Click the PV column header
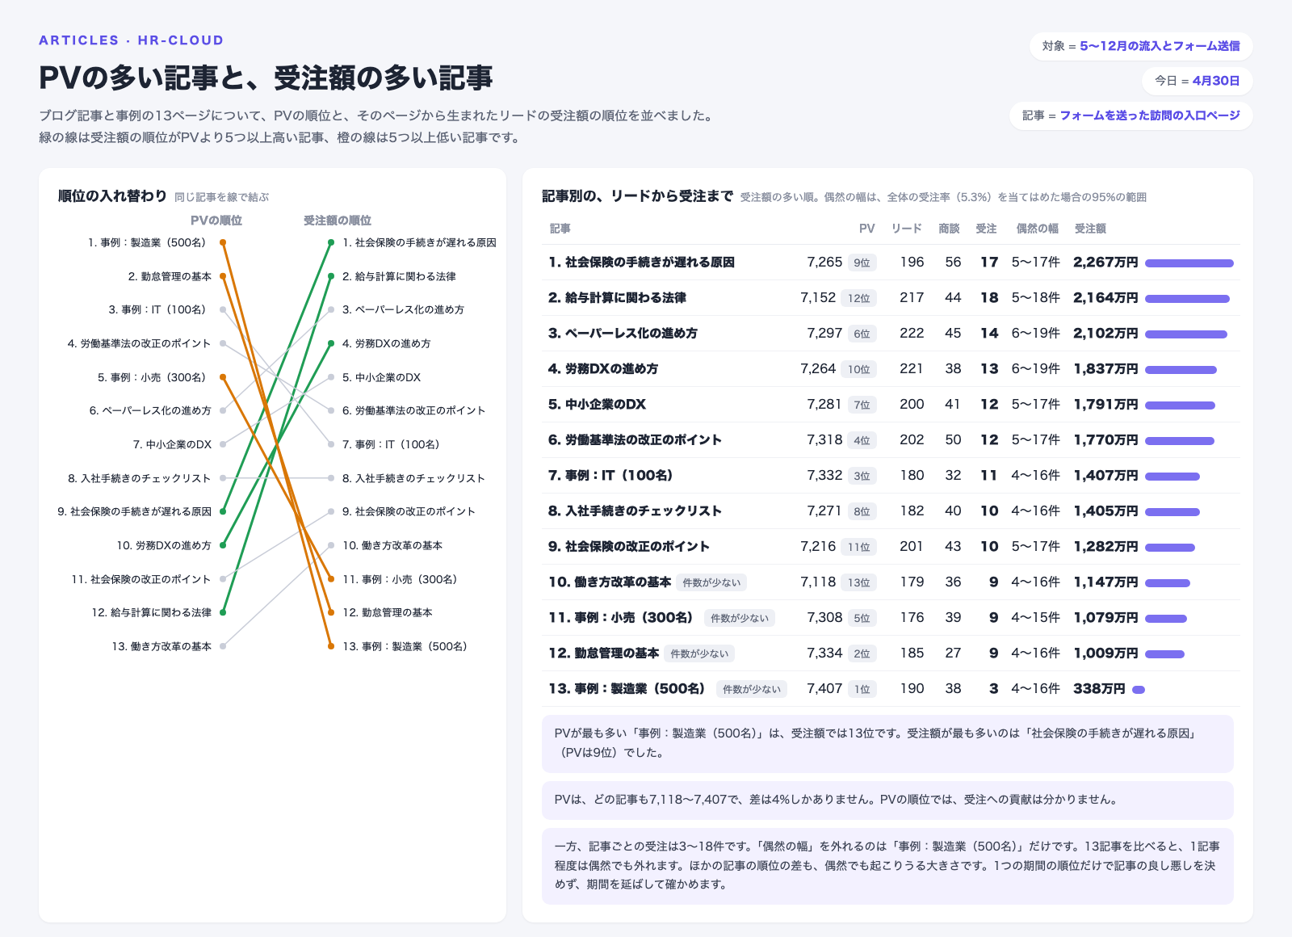This screenshot has width=1292, height=937. (866, 229)
